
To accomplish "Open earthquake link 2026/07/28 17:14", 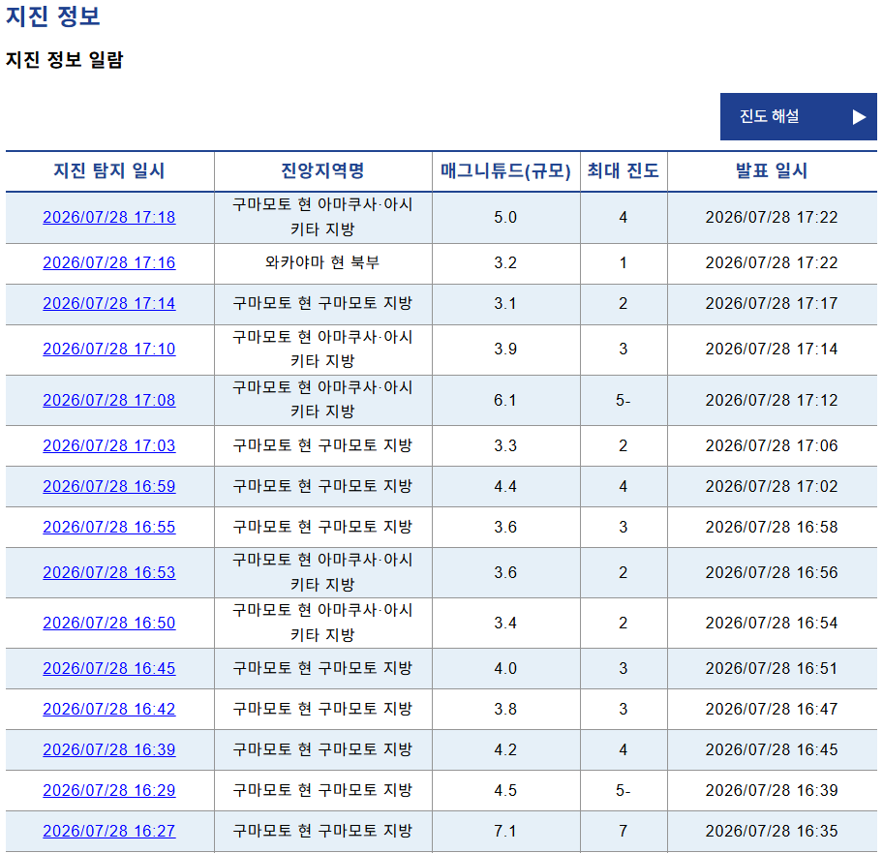I will pyautogui.click(x=109, y=303).
